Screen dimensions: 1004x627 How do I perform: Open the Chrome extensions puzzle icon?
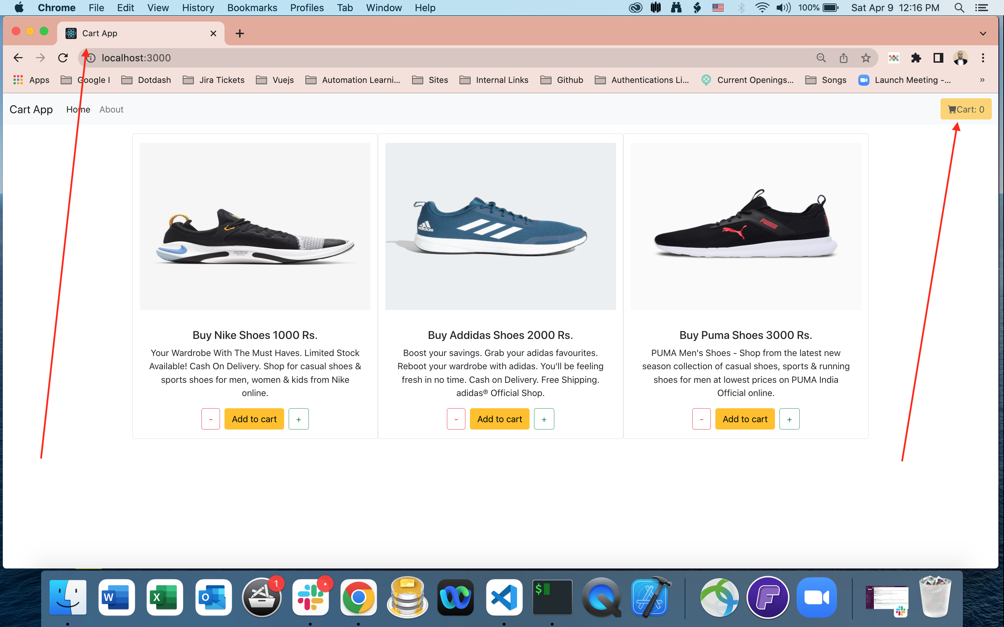coord(916,58)
